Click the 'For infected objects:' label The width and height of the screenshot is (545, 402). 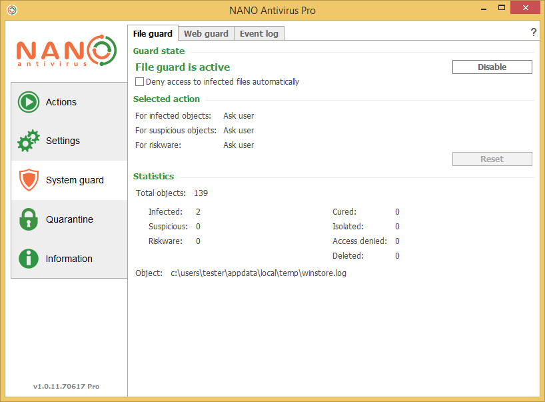click(173, 116)
